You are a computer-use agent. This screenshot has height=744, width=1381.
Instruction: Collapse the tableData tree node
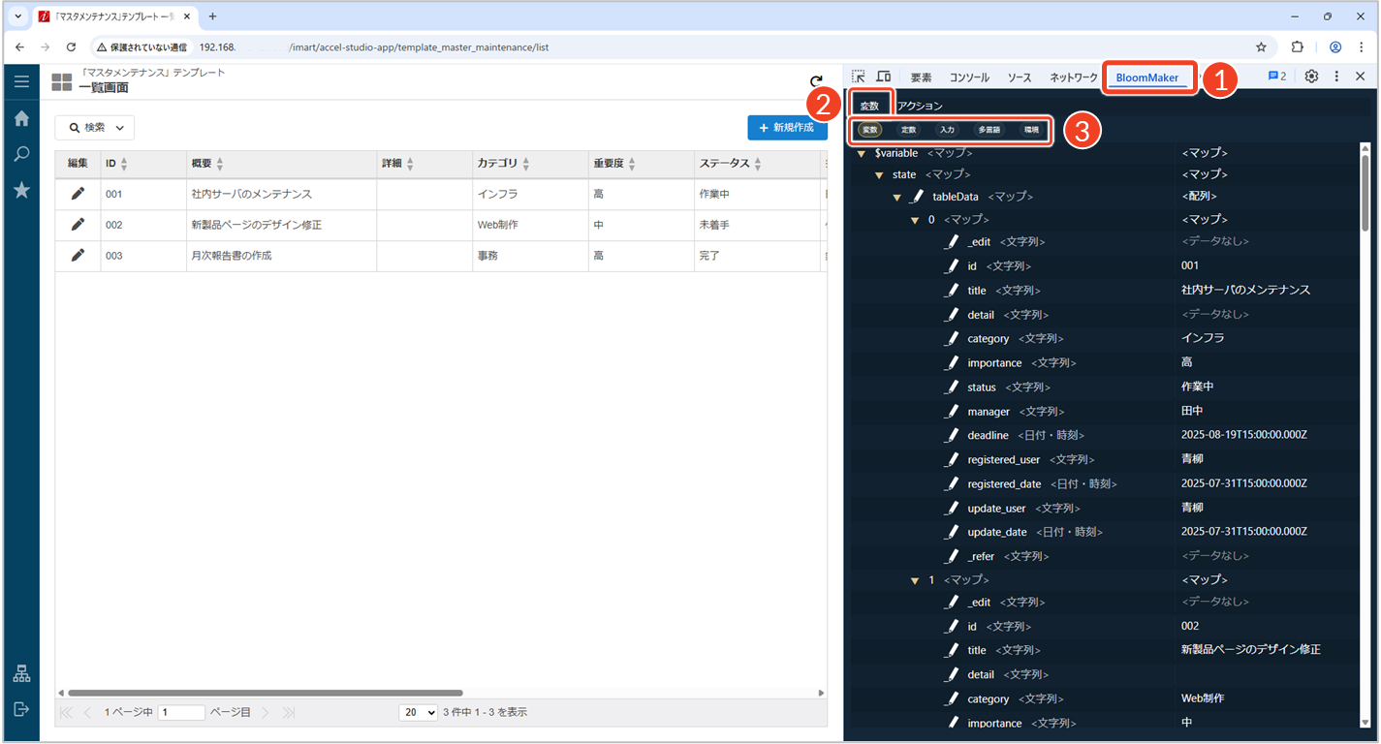pyautogui.click(x=897, y=197)
